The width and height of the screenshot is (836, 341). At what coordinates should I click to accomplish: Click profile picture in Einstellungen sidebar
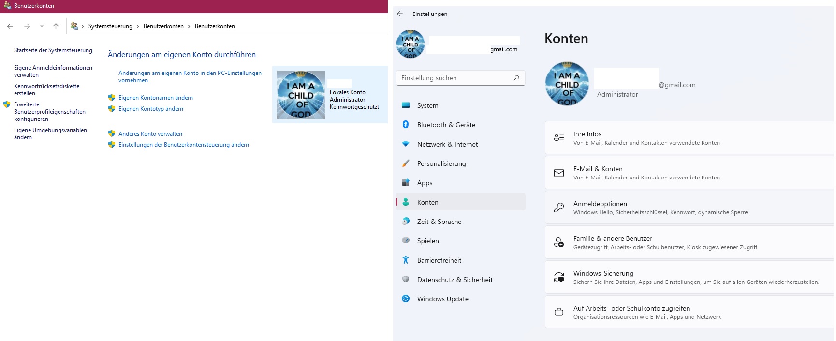click(x=411, y=44)
